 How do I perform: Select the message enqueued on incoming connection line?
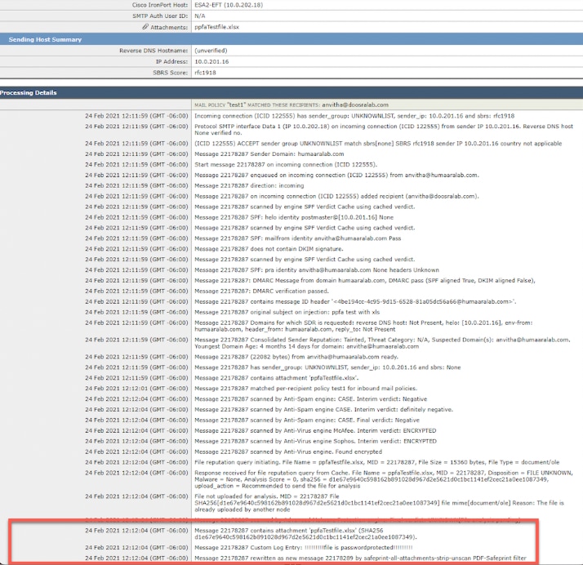[x=337, y=175]
